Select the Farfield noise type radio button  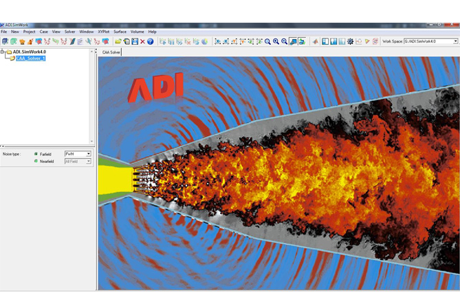point(36,153)
